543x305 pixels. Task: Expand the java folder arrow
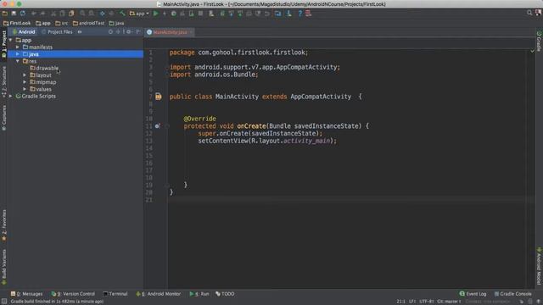tap(18, 54)
